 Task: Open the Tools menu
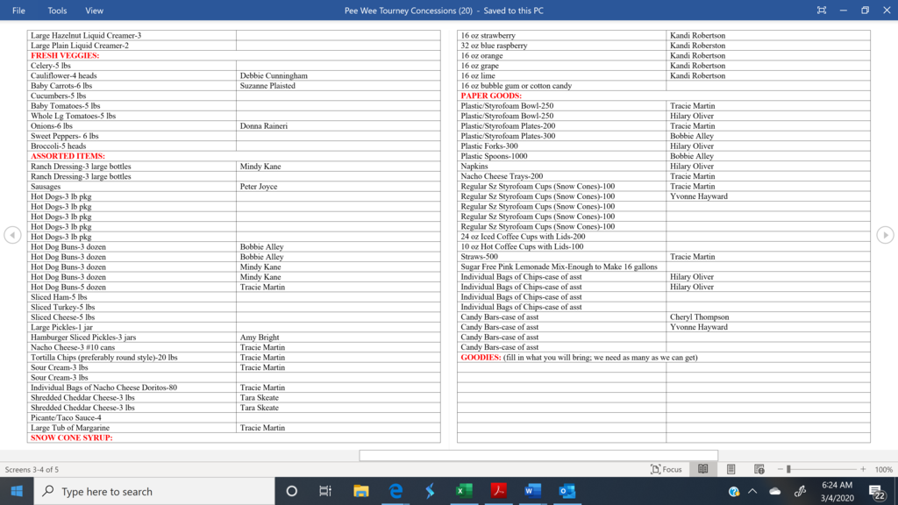57,11
